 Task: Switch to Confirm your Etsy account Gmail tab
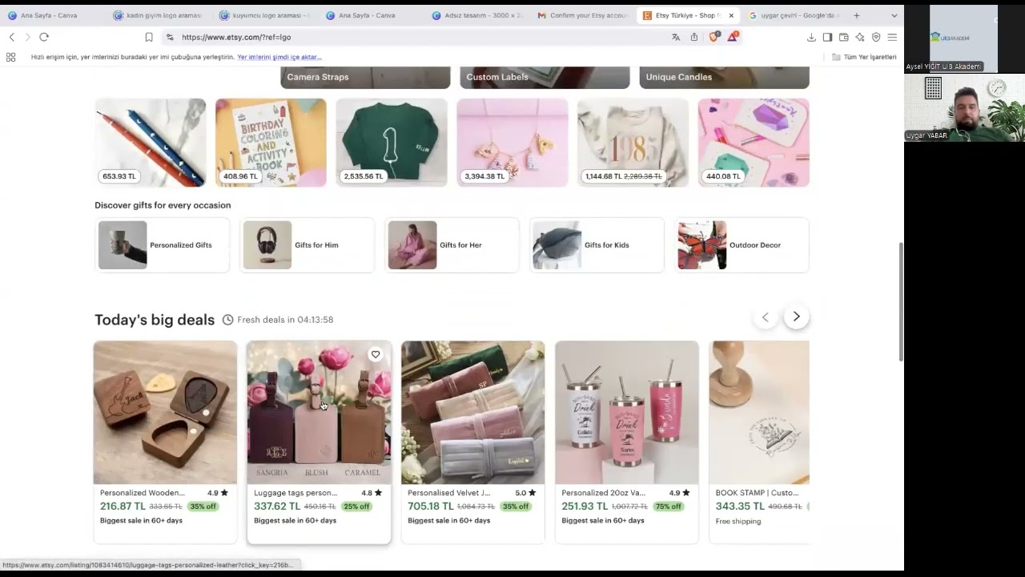point(583,15)
